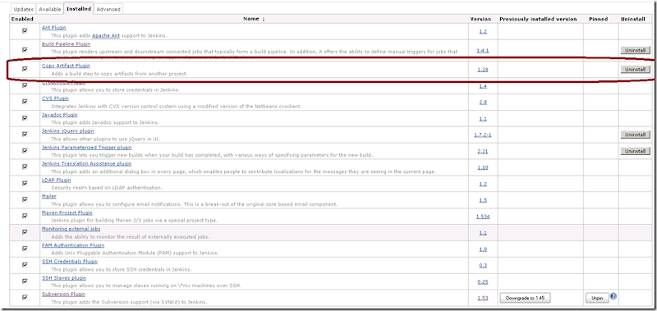
Task: Unpin the Subversion Plugin
Action: 597,298
